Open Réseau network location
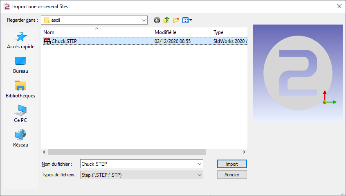 click(20, 139)
